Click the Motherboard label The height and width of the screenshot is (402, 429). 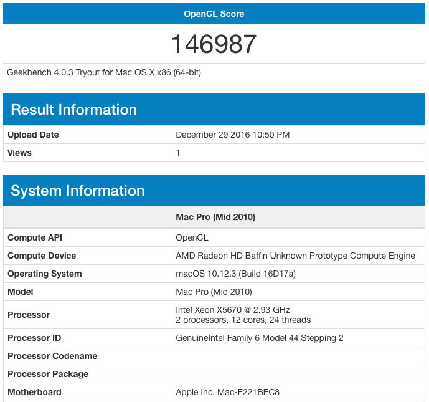pyautogui.click(x=34, y=392)
